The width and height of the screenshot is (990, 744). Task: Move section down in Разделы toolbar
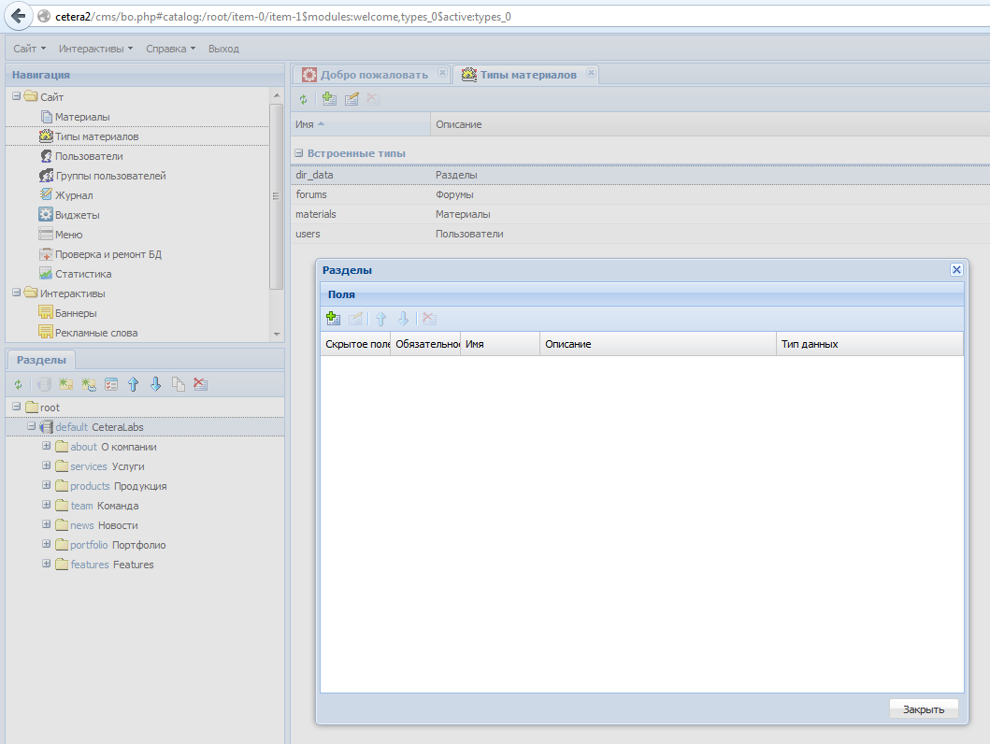[x=156, y=384]
